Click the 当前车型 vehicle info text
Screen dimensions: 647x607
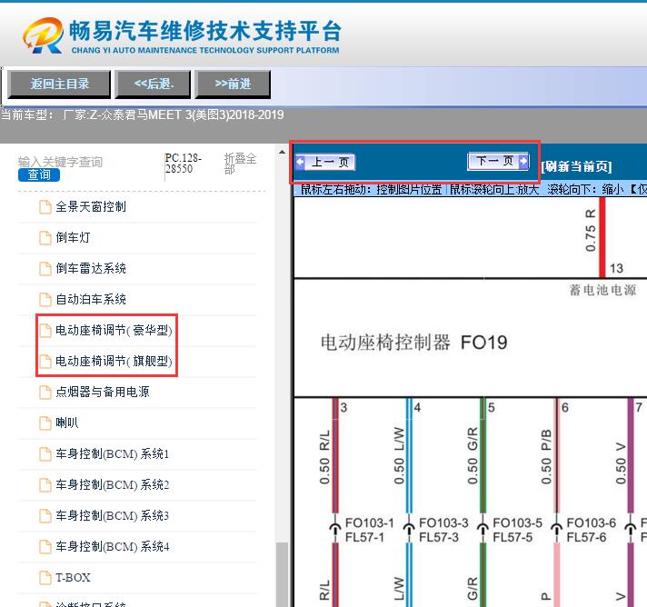point(143,114)
